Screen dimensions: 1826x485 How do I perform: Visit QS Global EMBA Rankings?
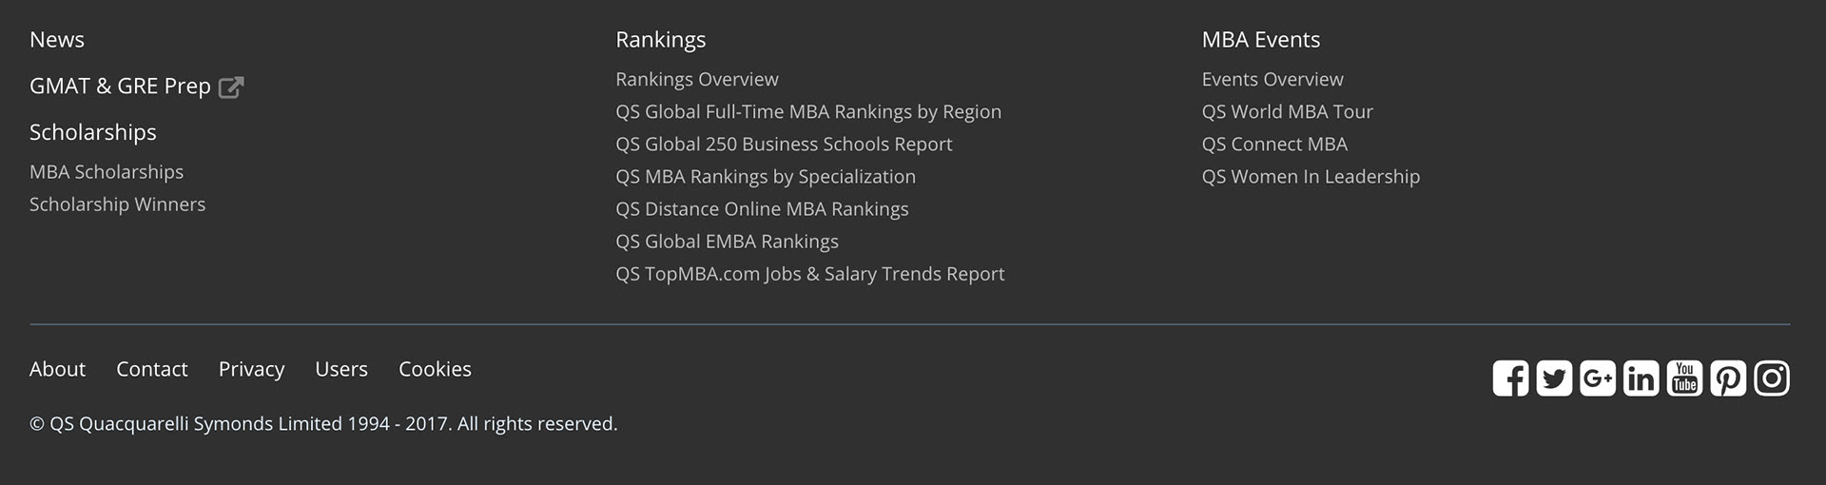point(727,242)
